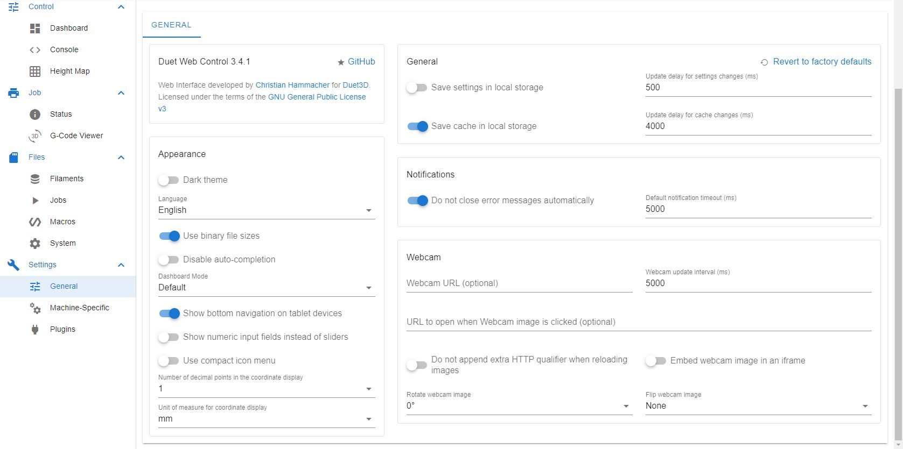This screenshot has width=903, height=449.
Task: Click the page vertical scrollbar
Action: tap(898, 263)
